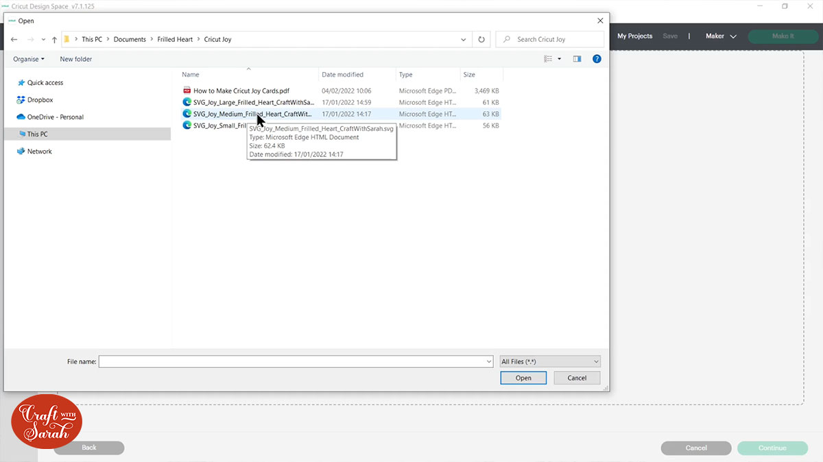
Task: Open Dropbox in the navigation pane
Action: click(40, 100)
